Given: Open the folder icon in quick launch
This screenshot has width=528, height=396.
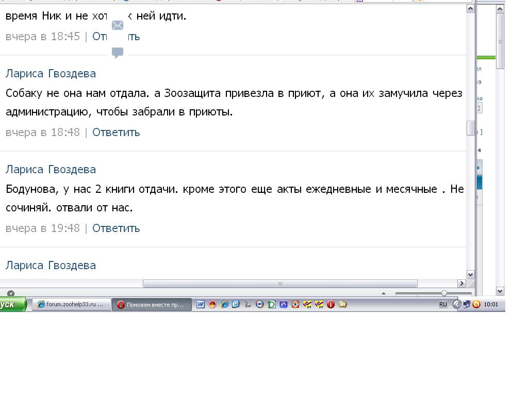Looking at the screenshot, I should pyautogui.click(x=343, y=304).
